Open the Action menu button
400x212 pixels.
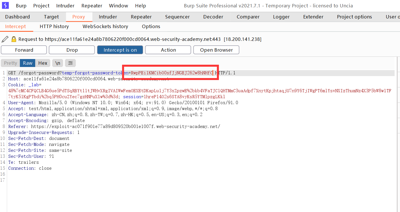168,50
